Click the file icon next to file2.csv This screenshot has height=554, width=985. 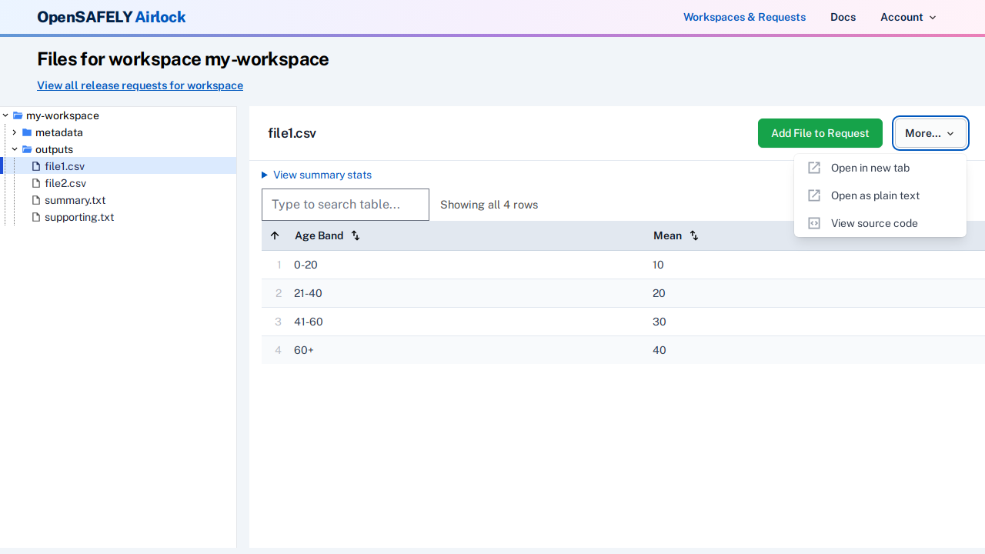click(x=35, y=183)
